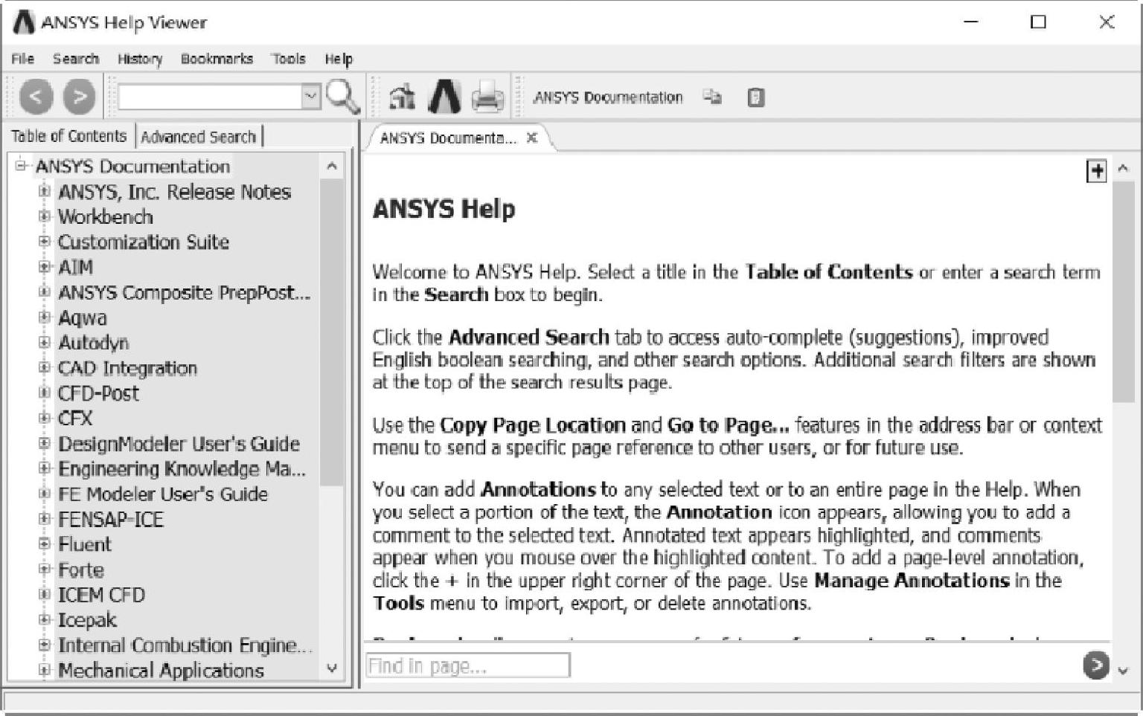Image resolution: width=1143 pixels, height=716 pixels.
Task: Open the Help menu
Action: click(x=339, y=59)
